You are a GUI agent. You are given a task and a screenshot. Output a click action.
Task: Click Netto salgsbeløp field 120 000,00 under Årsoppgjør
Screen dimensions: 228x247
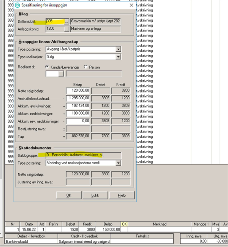click(78, 91)
